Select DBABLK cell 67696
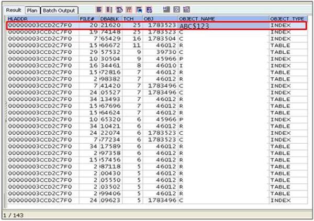This screenshot has height=221, width=314. 111,106
